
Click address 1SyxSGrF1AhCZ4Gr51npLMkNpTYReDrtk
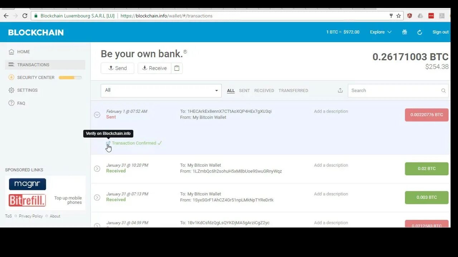tap(233, 200)
